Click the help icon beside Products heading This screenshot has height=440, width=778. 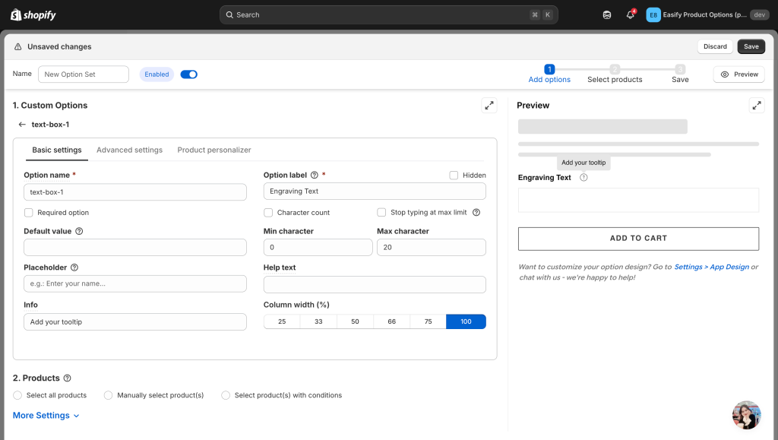point(68,378)
